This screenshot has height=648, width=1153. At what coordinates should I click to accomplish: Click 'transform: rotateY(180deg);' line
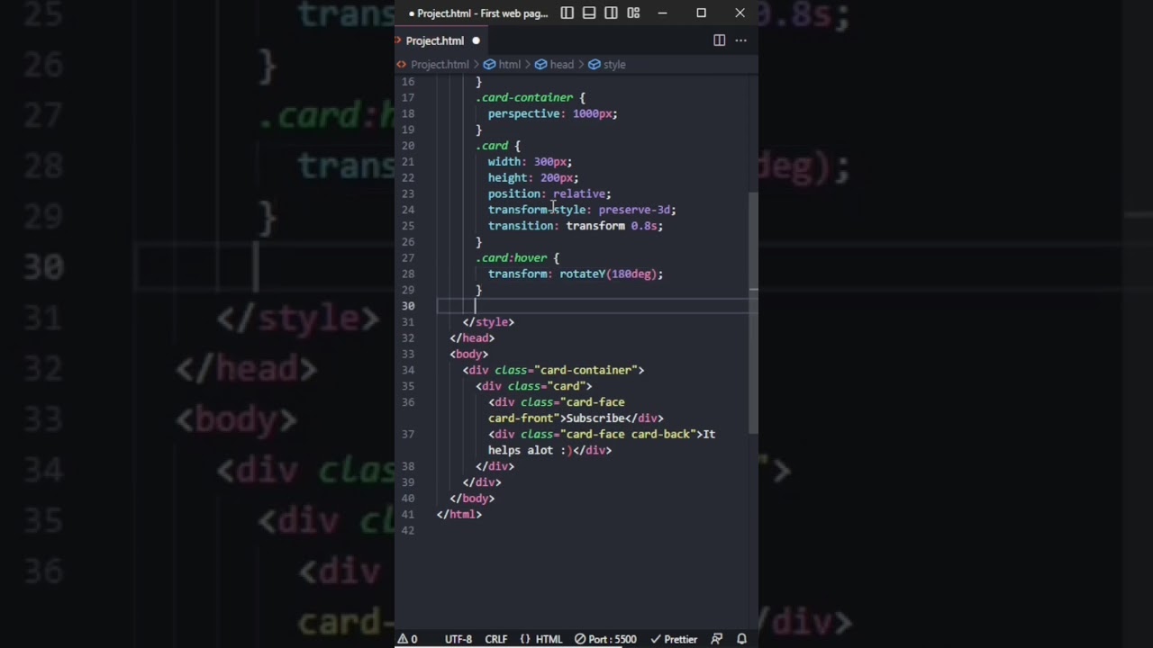[x=576, y=274]
